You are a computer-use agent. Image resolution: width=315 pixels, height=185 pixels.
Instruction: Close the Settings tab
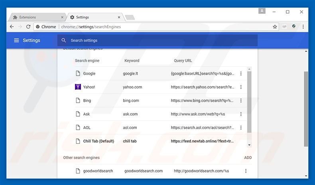click(119, 17)
